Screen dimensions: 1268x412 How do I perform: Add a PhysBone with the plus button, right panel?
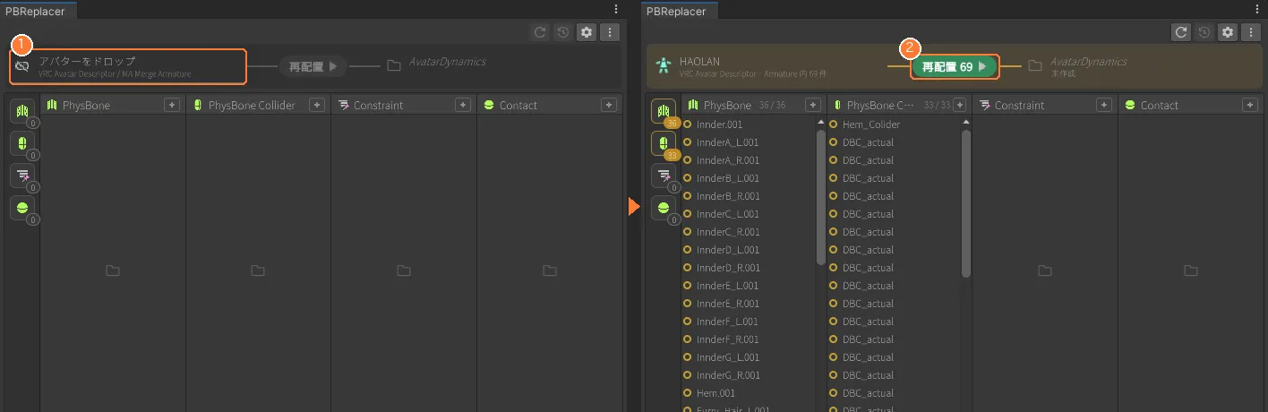[x=812, y=105]
